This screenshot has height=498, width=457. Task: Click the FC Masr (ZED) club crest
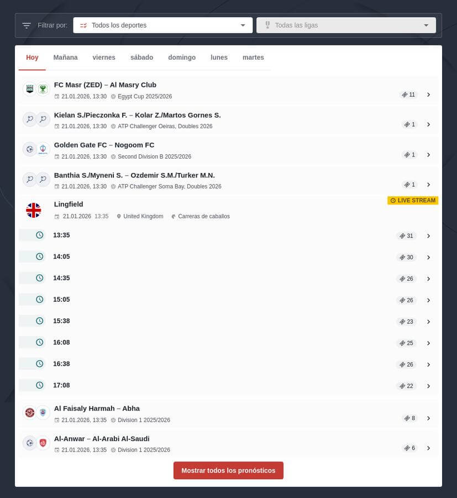tap(29, 88)
